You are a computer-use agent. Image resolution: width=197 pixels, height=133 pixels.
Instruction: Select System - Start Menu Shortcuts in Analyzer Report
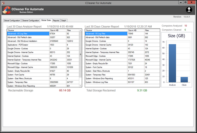click(x=43, y=78)
